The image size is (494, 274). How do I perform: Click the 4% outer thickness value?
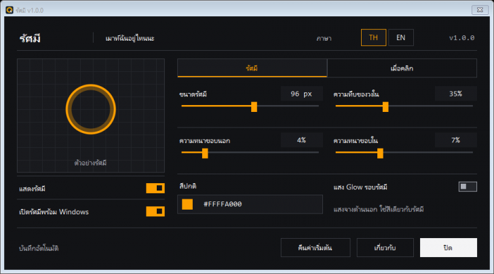coord(301,140)
